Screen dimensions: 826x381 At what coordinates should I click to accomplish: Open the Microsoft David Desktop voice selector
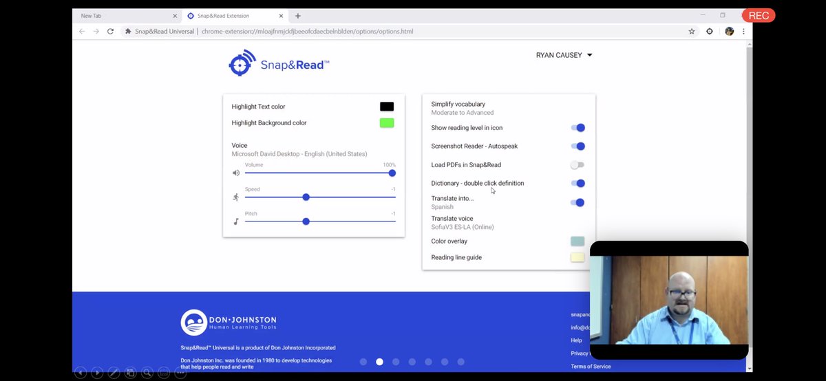(299, 154)
